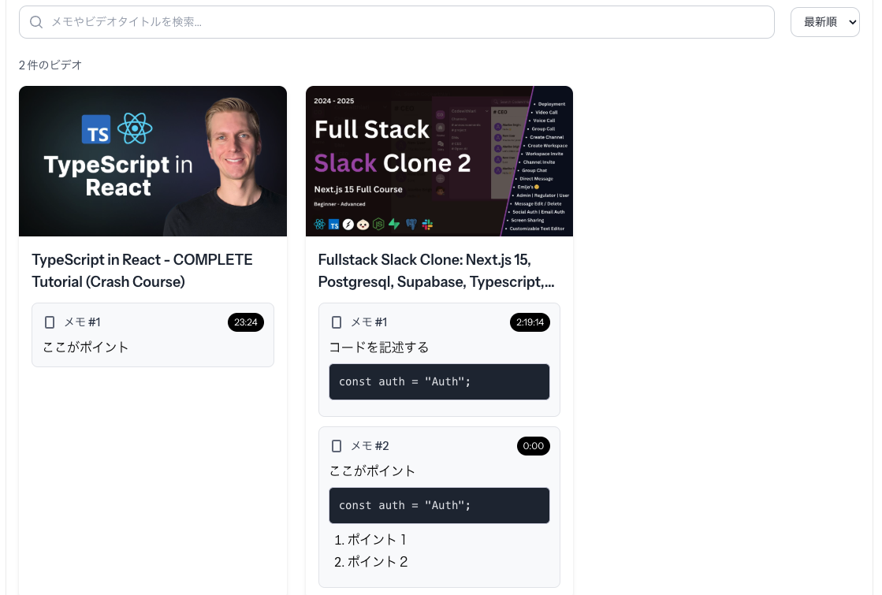Click the search magnifier icon
Viewport: 882px width, 595px height.
tap(35, 22)
